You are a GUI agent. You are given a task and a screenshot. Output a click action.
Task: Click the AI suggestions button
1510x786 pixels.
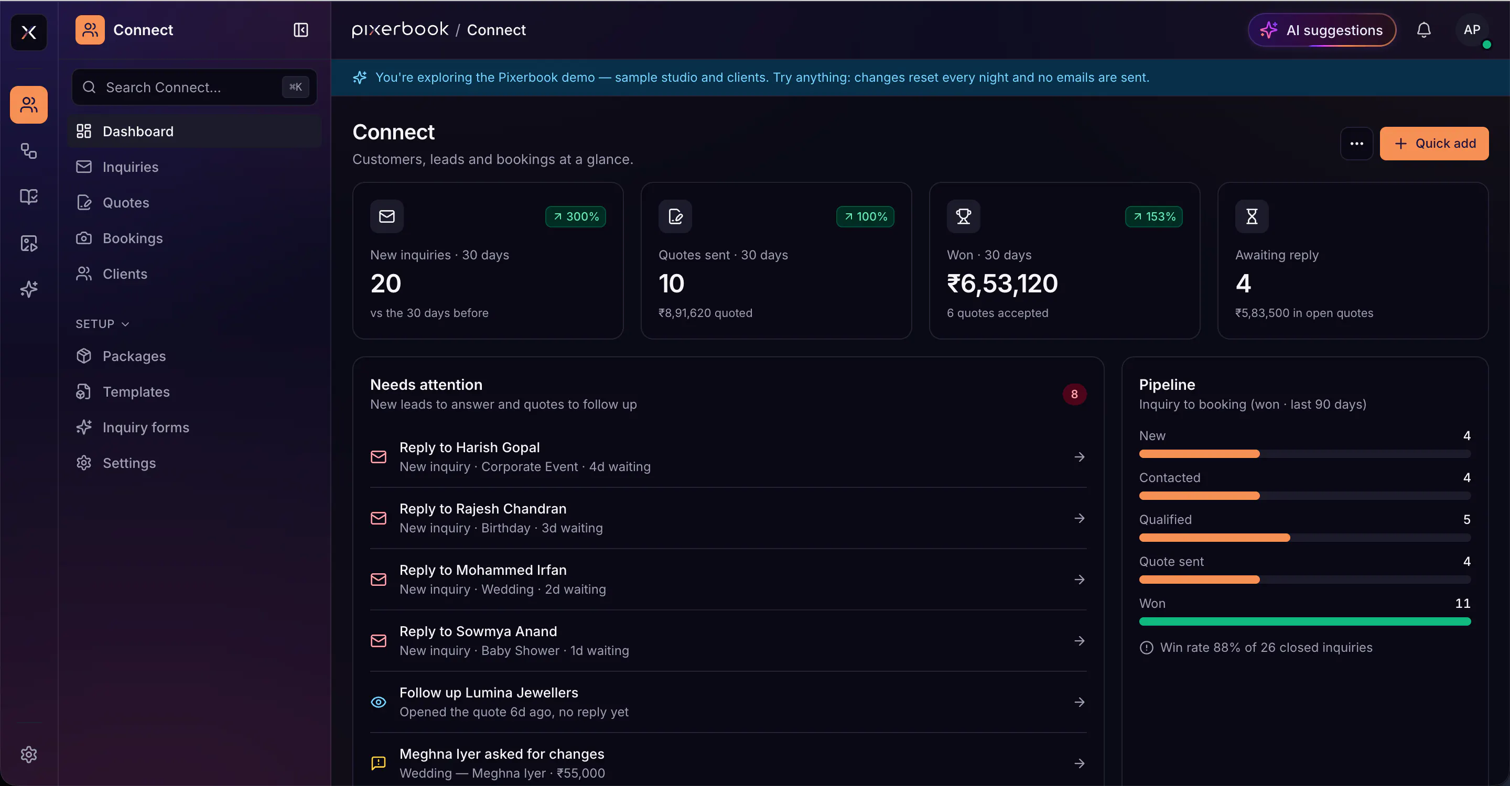tap(1322, 30)
